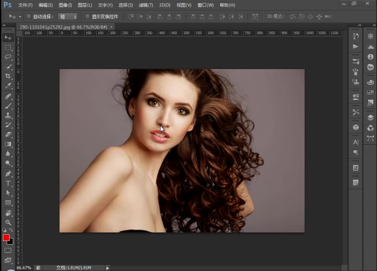
Task: Toggle Quick Mask mode button
Action: (8, 250)
